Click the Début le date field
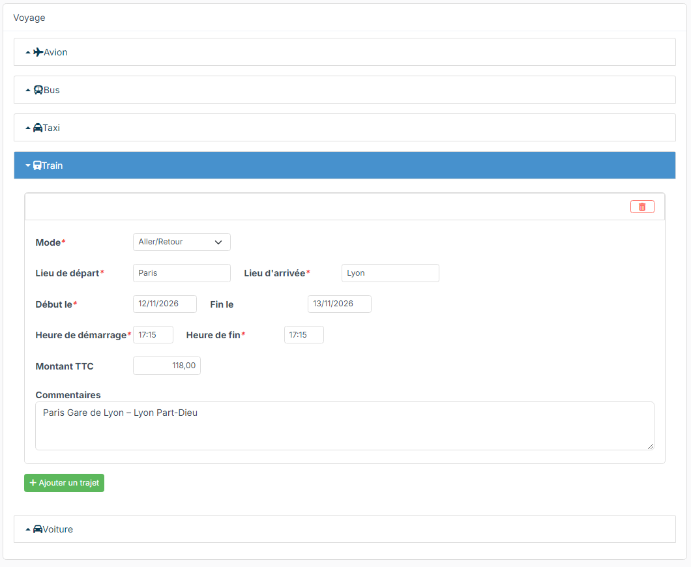Screen dimensions: 691x567 point(165,304)
